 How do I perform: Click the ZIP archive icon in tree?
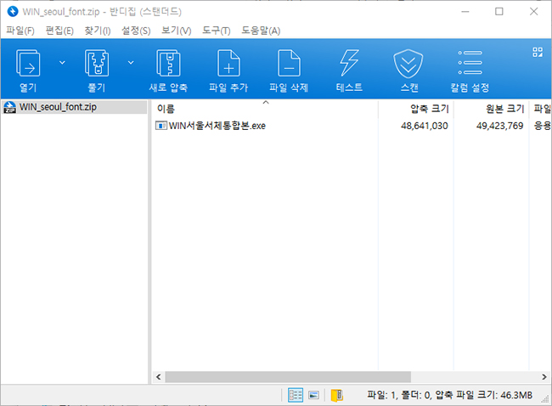coord(9,107)
